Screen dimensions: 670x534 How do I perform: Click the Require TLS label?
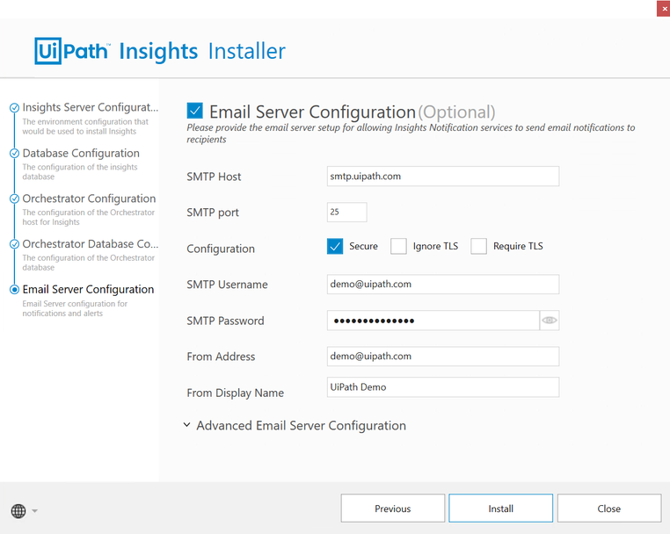point(518,246)
